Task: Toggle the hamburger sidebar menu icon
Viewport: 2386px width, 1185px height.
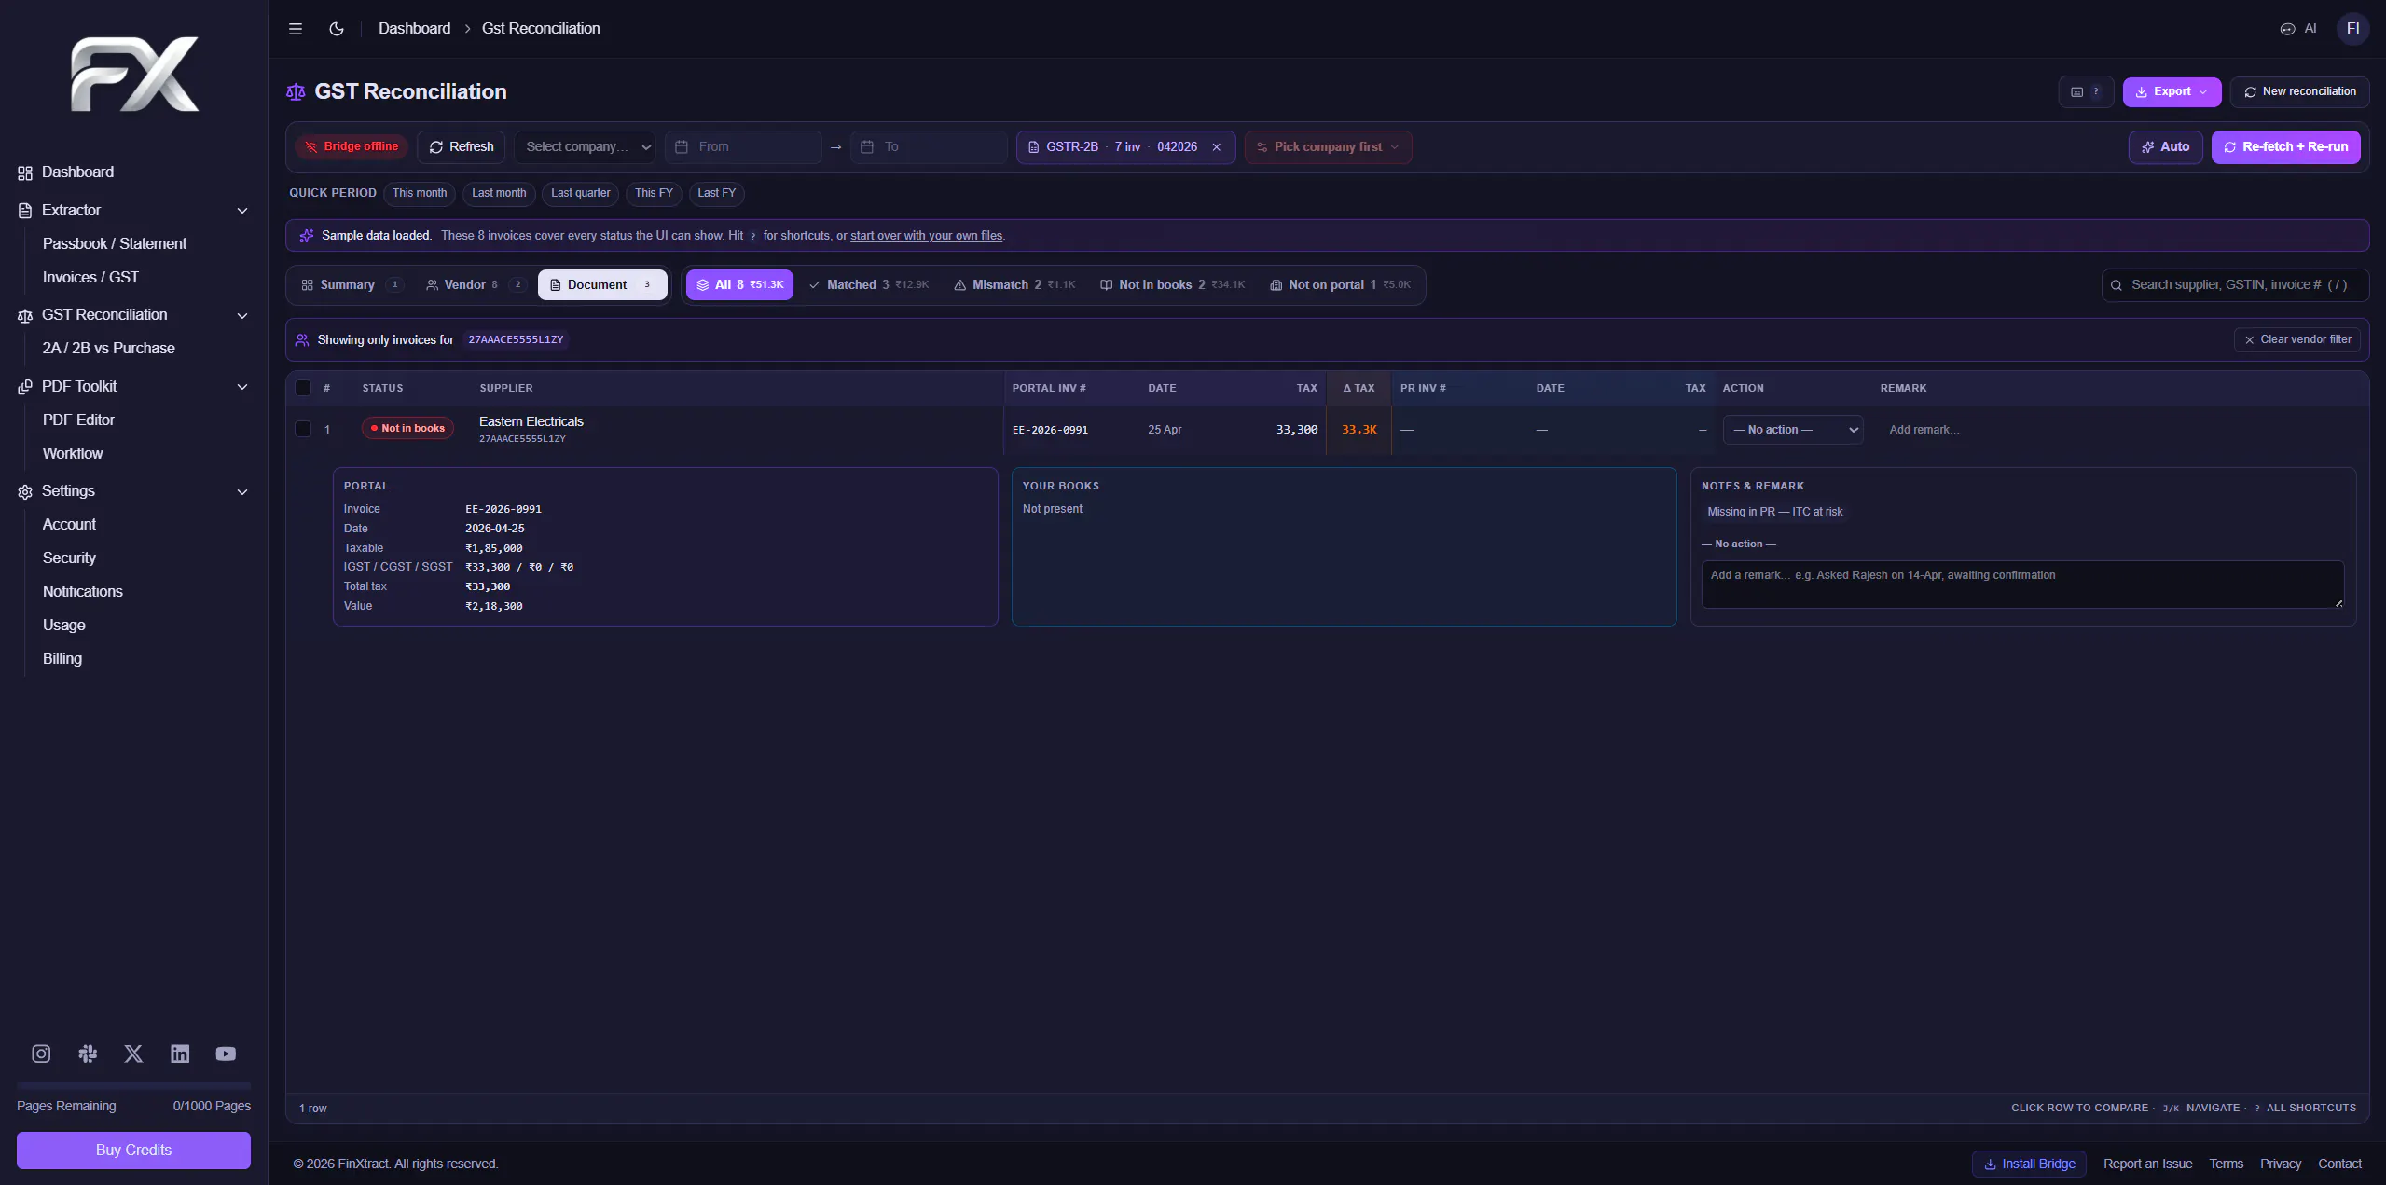Action: pos(296,29)
